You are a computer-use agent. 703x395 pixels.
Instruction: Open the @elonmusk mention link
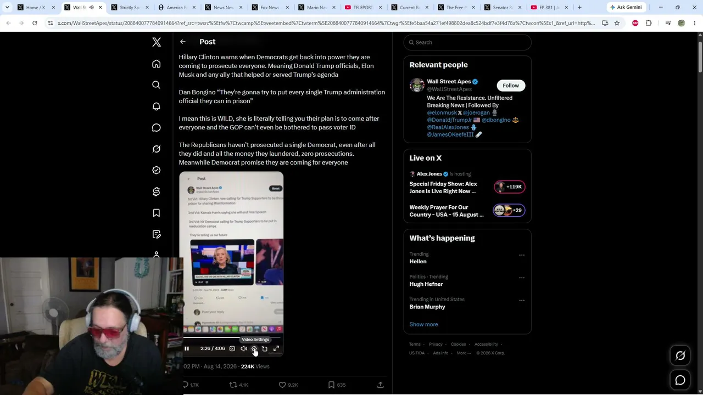pyautogui.click(x=442, y=112)
